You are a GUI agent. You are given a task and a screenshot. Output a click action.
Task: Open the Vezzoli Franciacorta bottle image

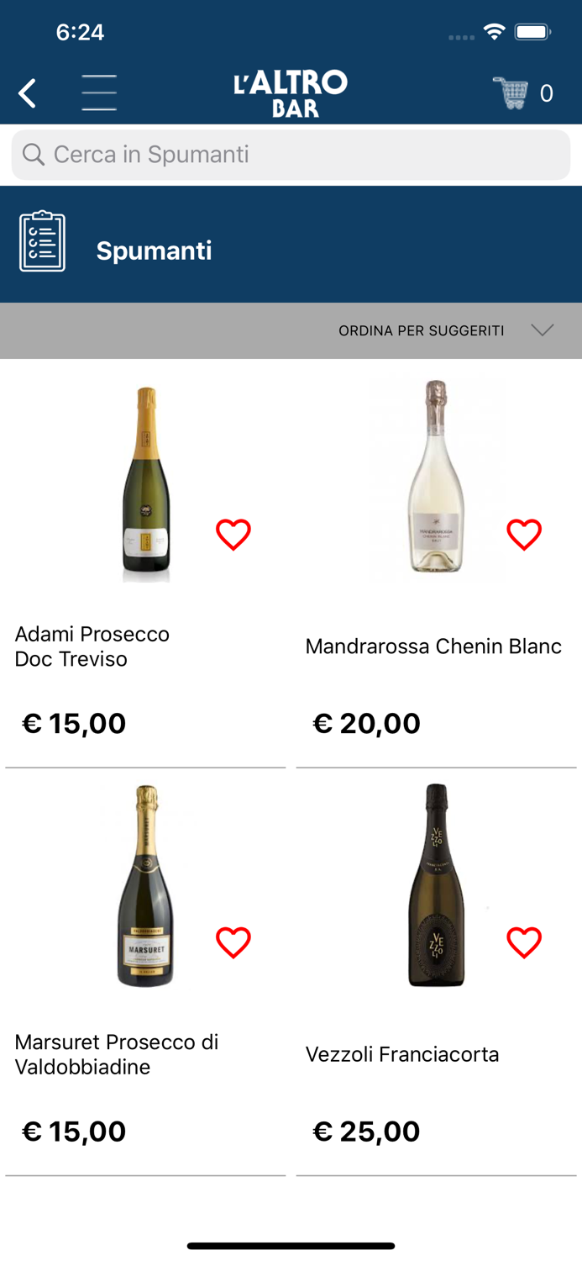click(436, 885)
